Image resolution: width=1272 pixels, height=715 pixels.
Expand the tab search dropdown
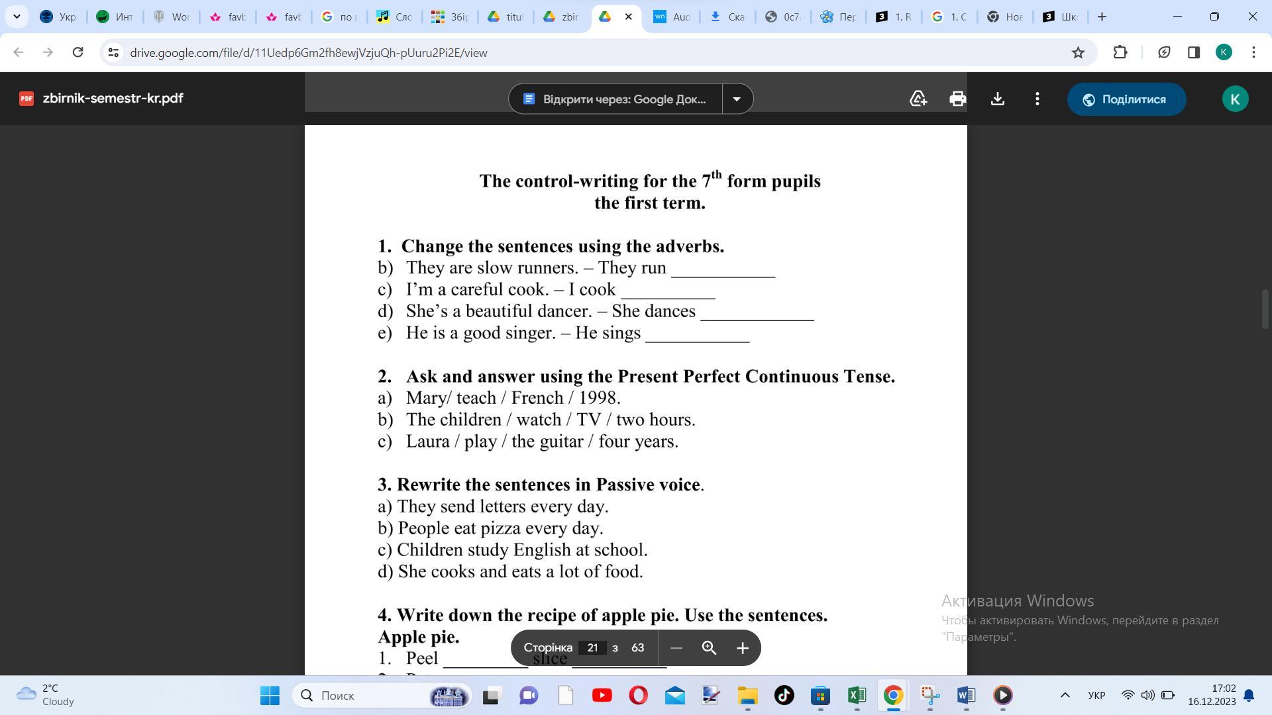pos(17,17)
